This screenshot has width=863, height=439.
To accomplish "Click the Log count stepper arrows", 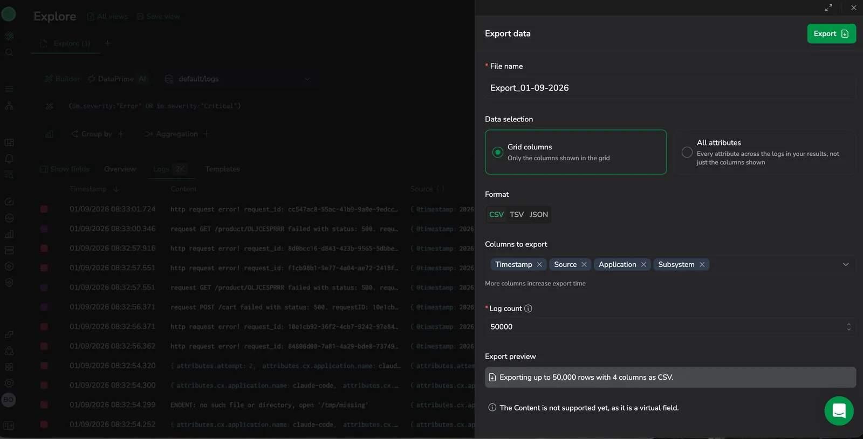I will [x=848, y=327].
